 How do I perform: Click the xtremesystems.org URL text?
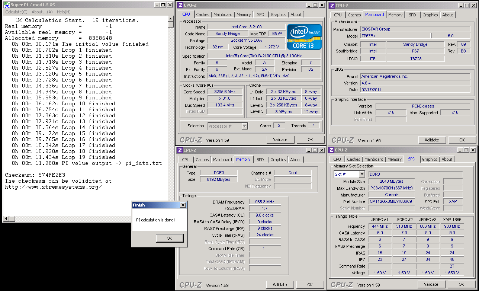[54, 187]
